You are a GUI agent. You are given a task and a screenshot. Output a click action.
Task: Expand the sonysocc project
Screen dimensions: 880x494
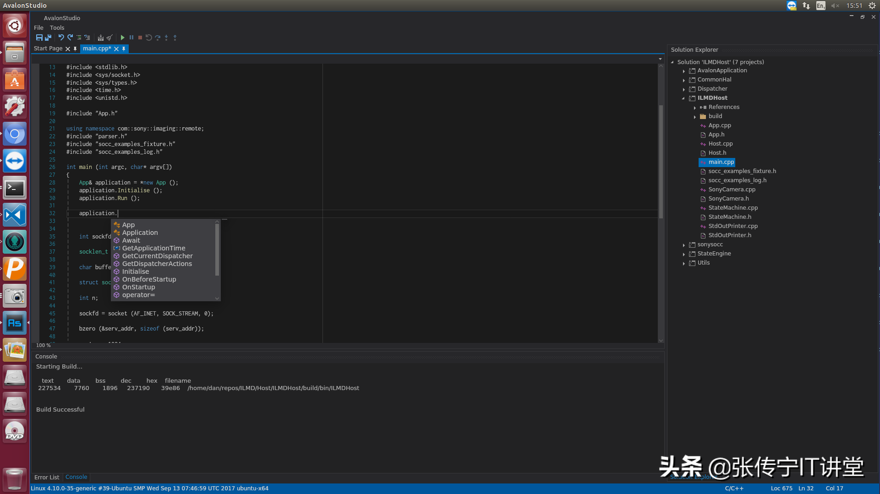tap(684, 245)
